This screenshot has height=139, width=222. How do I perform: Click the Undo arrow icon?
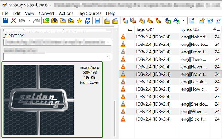point(22,21)
